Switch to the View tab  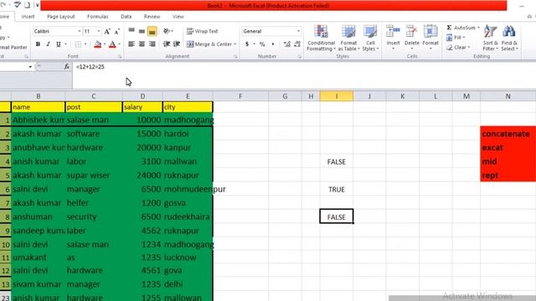pos(178,17)
